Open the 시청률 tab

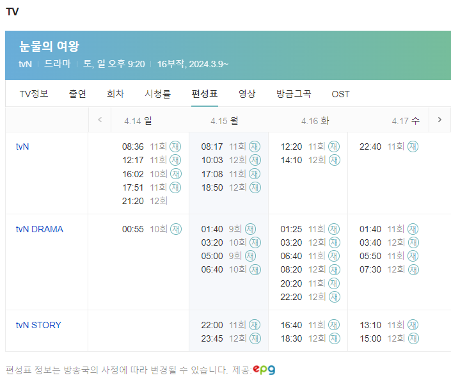tap(157, 94)
